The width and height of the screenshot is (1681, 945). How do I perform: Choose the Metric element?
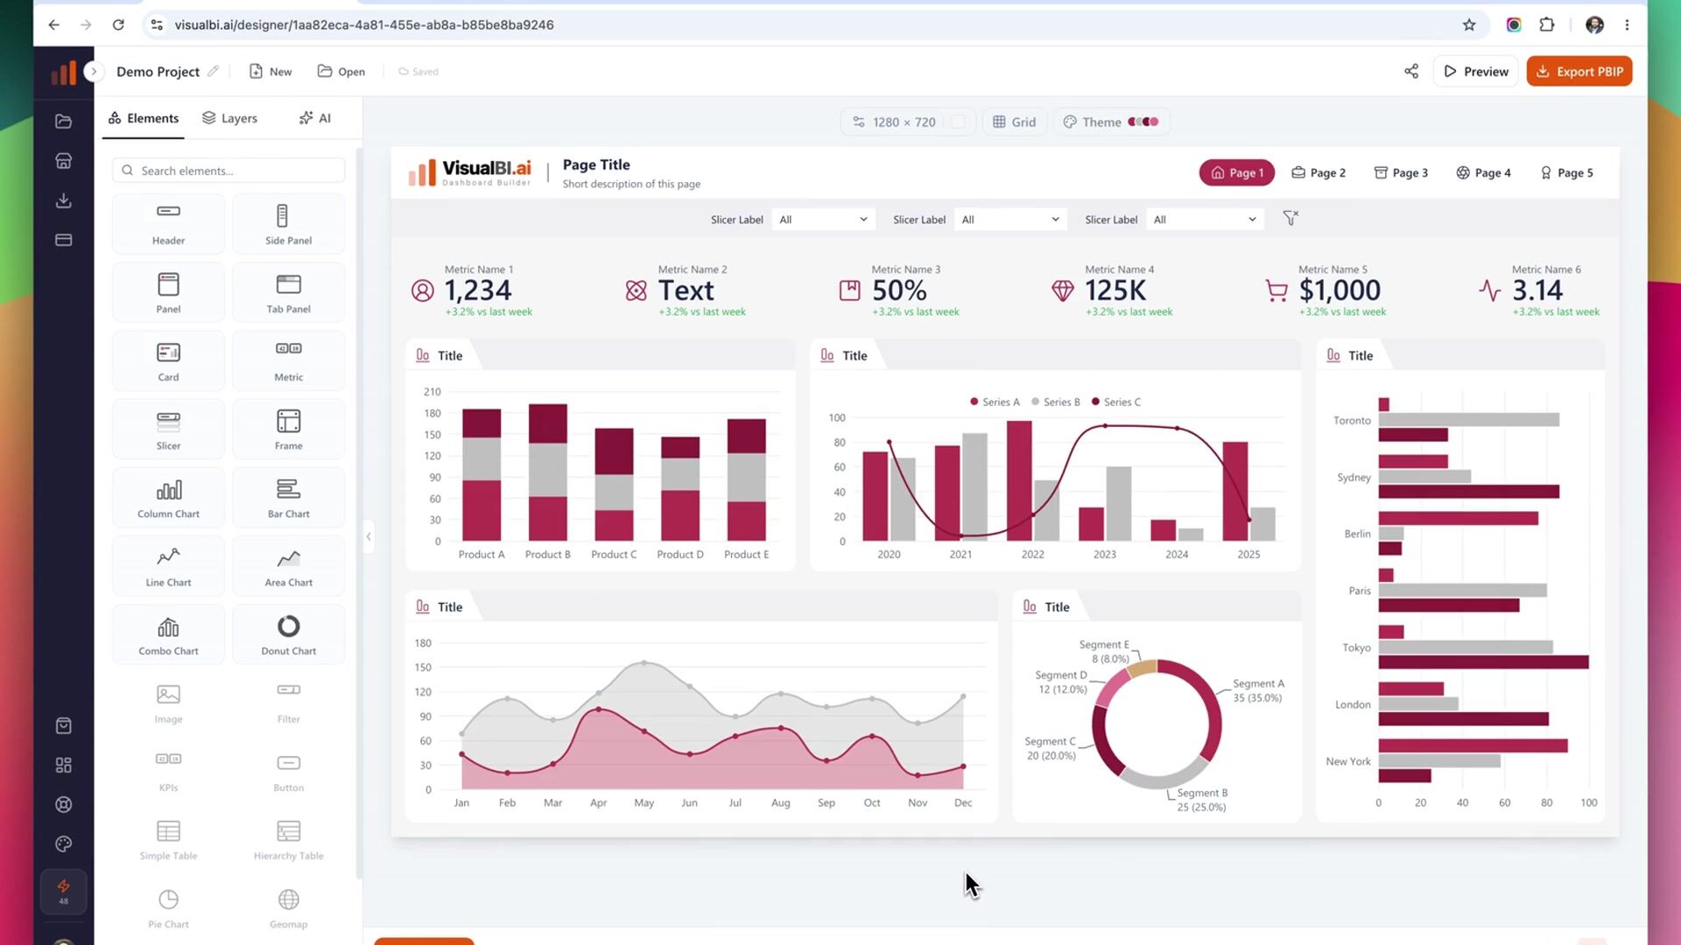[x=288, y=360]
